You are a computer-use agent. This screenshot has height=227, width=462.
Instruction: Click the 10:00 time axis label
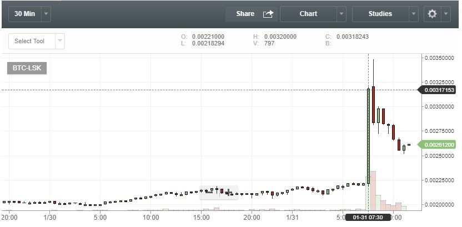150,218
